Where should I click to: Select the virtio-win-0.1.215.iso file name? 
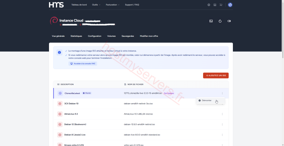[134, 145]
